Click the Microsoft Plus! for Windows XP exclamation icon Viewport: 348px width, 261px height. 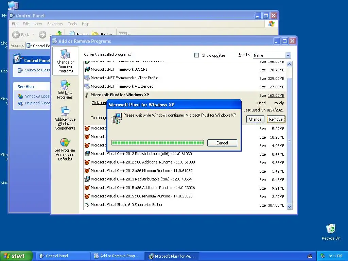coord(87,95)
